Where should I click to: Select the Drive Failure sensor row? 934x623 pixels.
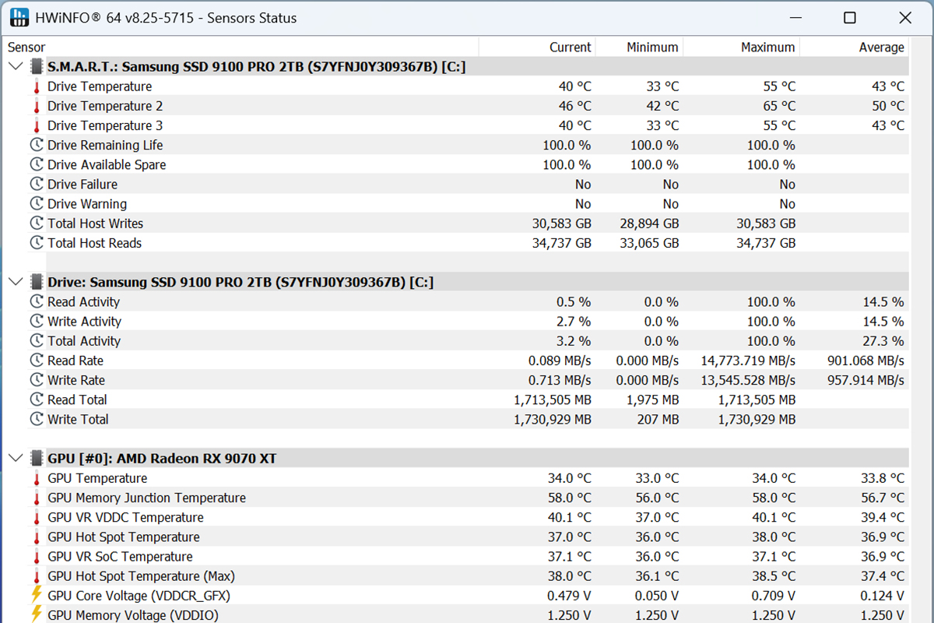click(x=83, y=185)
